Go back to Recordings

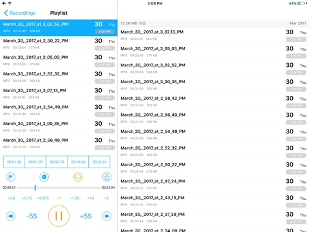click(x=20, y=13)
